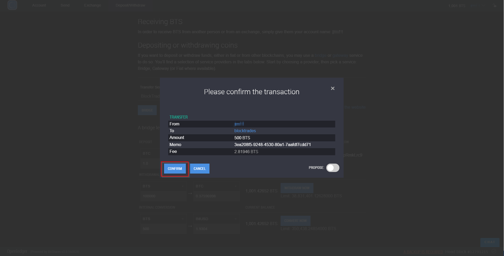The width and height of the screenshot is (504, 256).
Task: Click the conversion limit '350,438.24854000 BTS' text
Action: click(x=314, y=229)
